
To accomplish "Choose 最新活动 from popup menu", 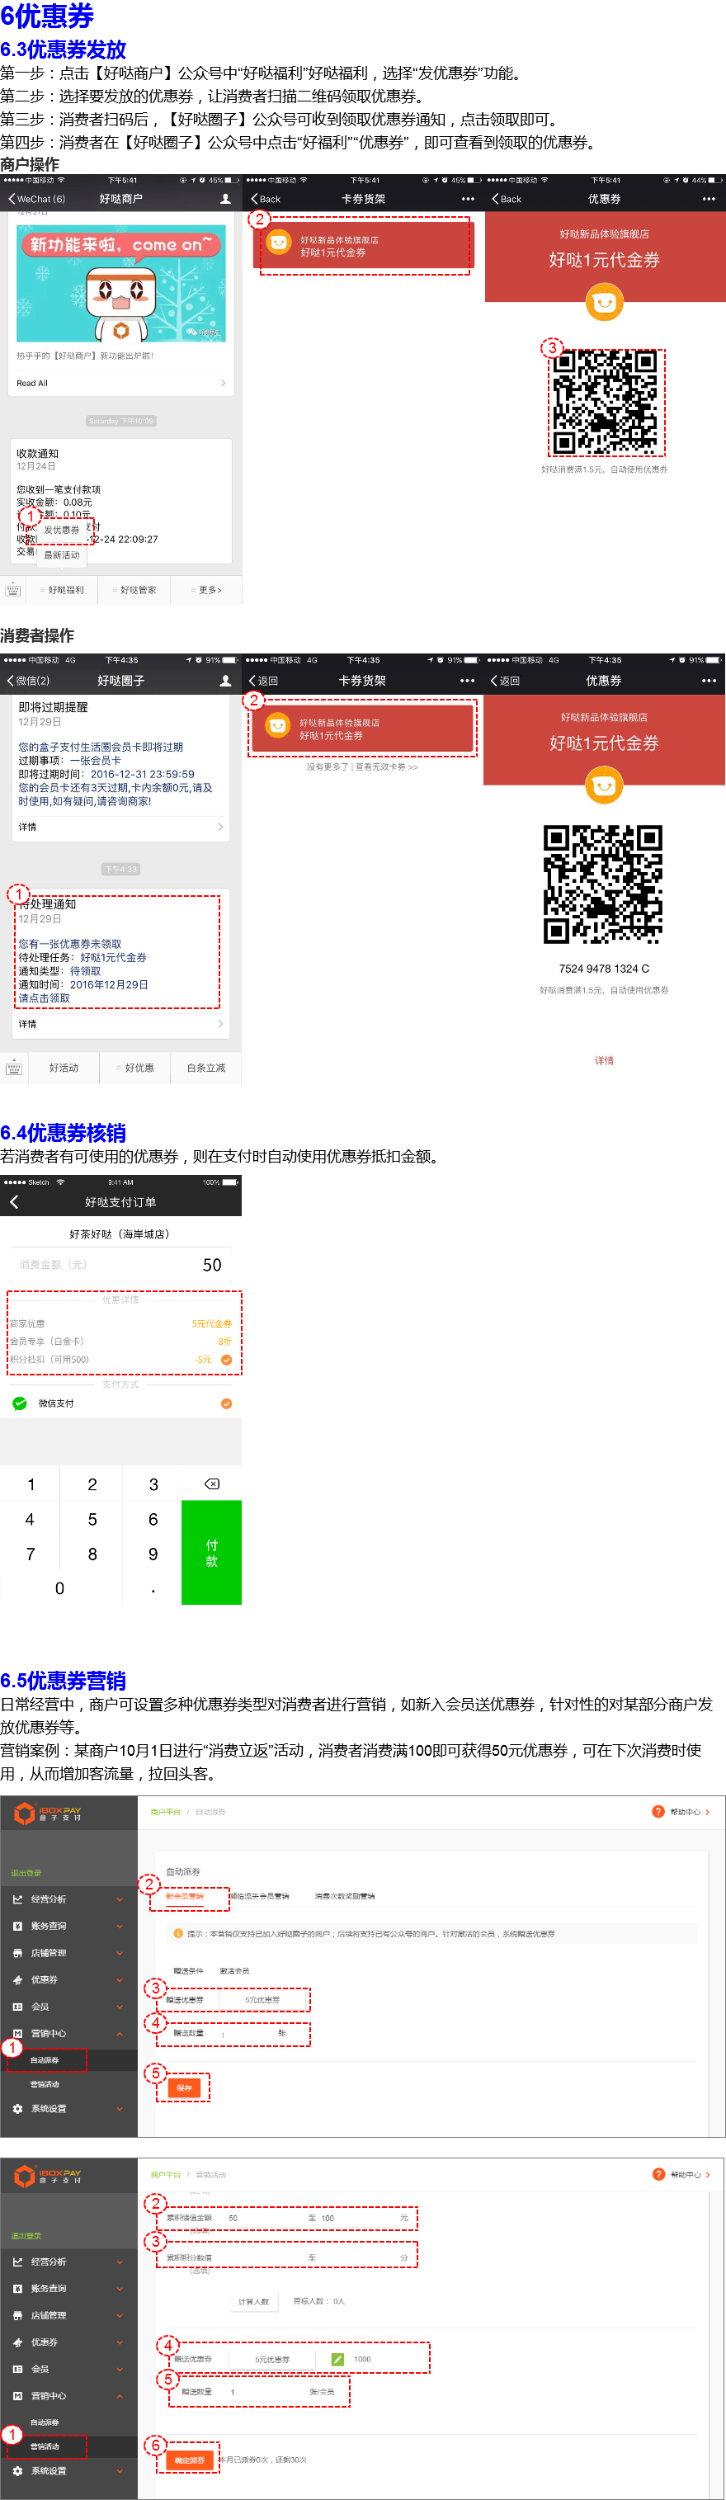I will coord(61,555).
